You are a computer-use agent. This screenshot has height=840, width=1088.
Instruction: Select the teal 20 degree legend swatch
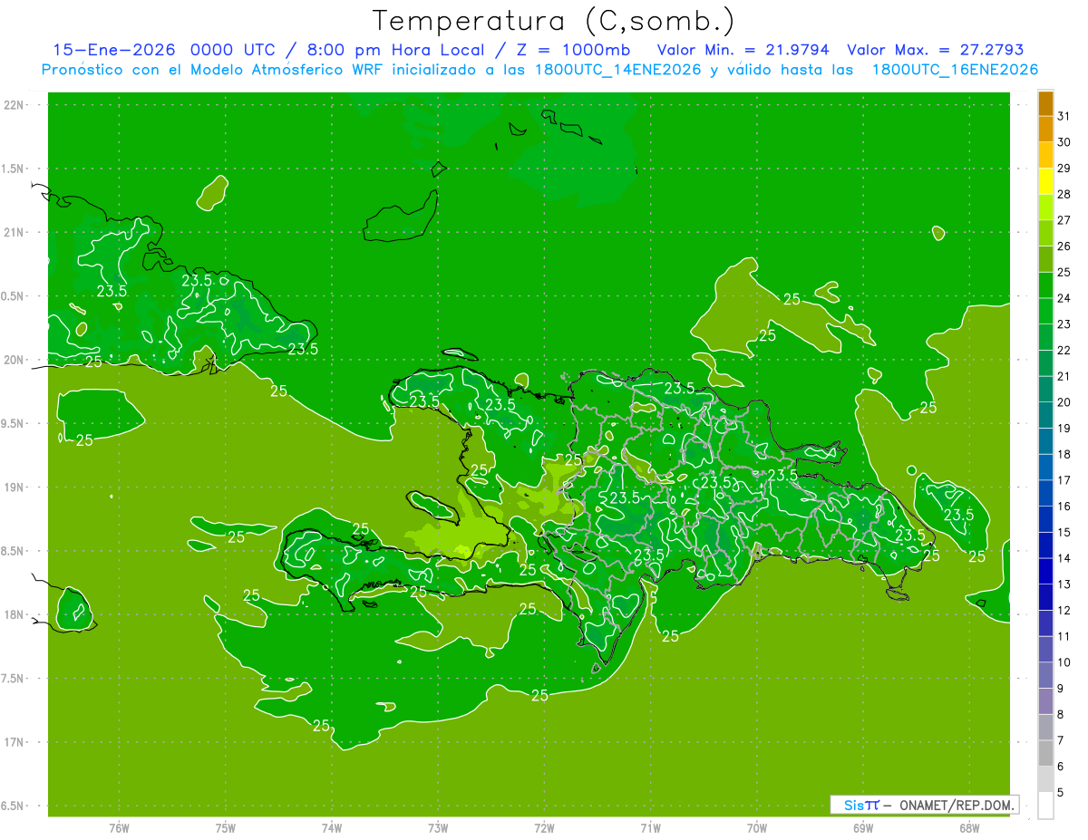[1045, 390]
